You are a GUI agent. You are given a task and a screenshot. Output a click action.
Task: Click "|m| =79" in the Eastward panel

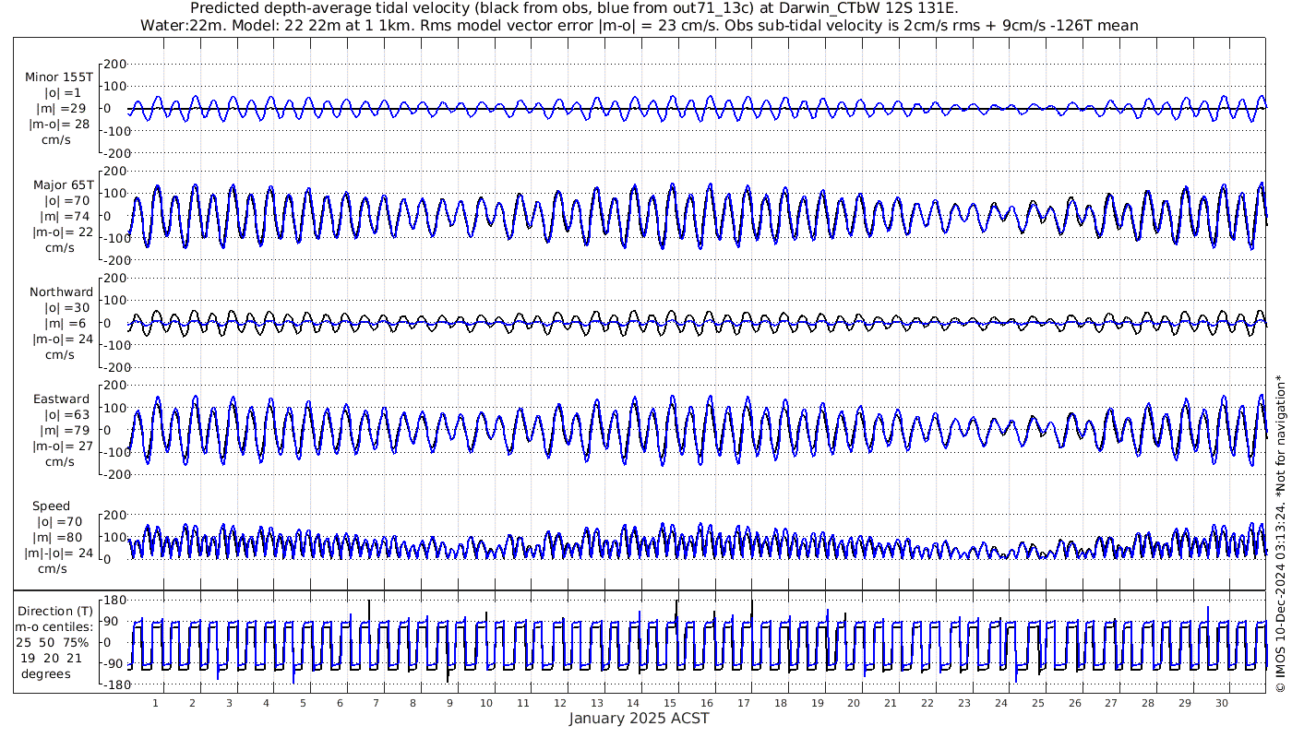pos(66,430)
